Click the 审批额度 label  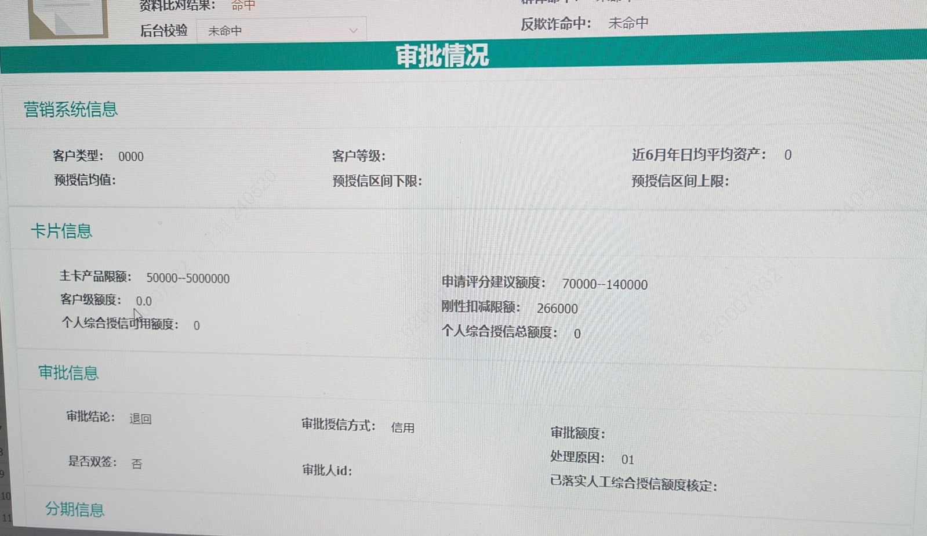577,433
